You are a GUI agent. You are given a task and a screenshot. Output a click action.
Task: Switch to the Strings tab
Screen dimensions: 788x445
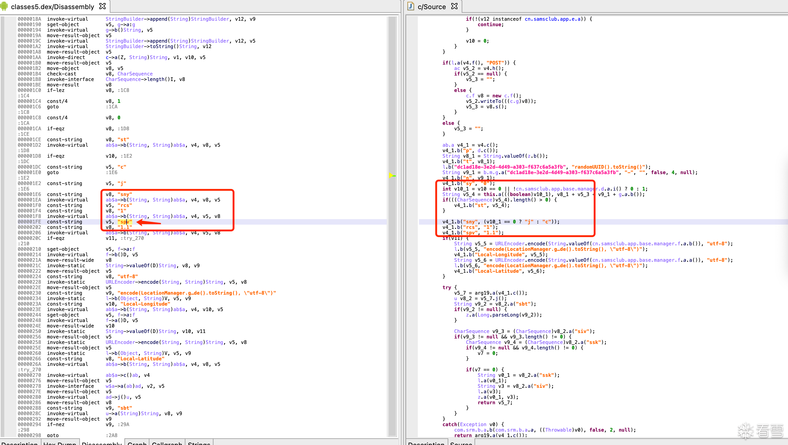(199, 443)
